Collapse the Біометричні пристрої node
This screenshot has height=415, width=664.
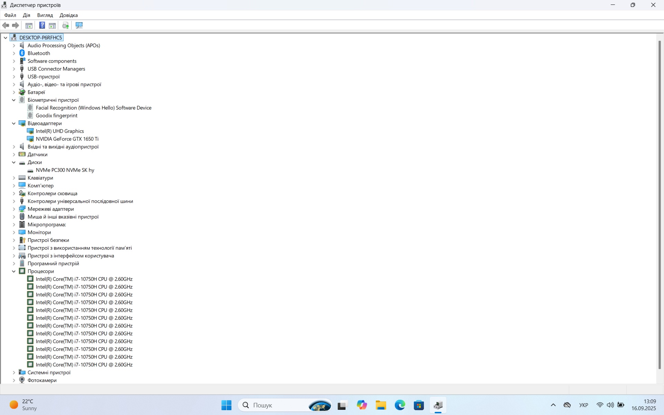click(x=14, y=100)
